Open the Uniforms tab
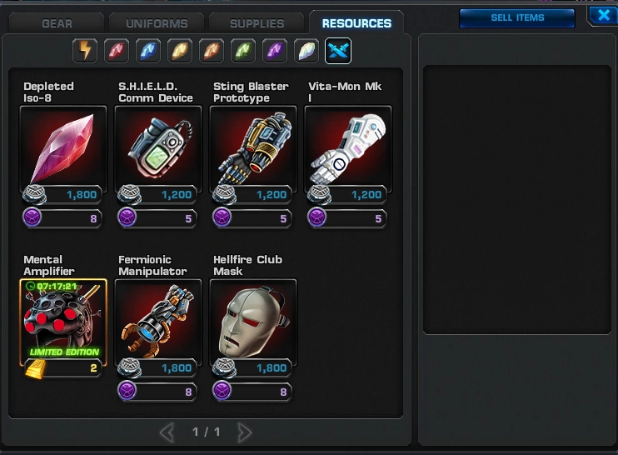 coord(157,23)
